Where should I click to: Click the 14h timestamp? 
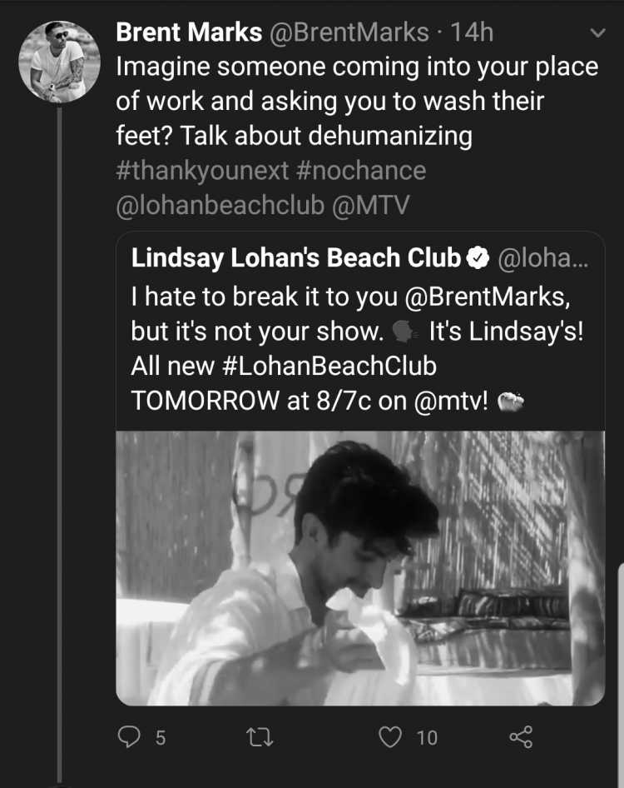tap(472, 32)
